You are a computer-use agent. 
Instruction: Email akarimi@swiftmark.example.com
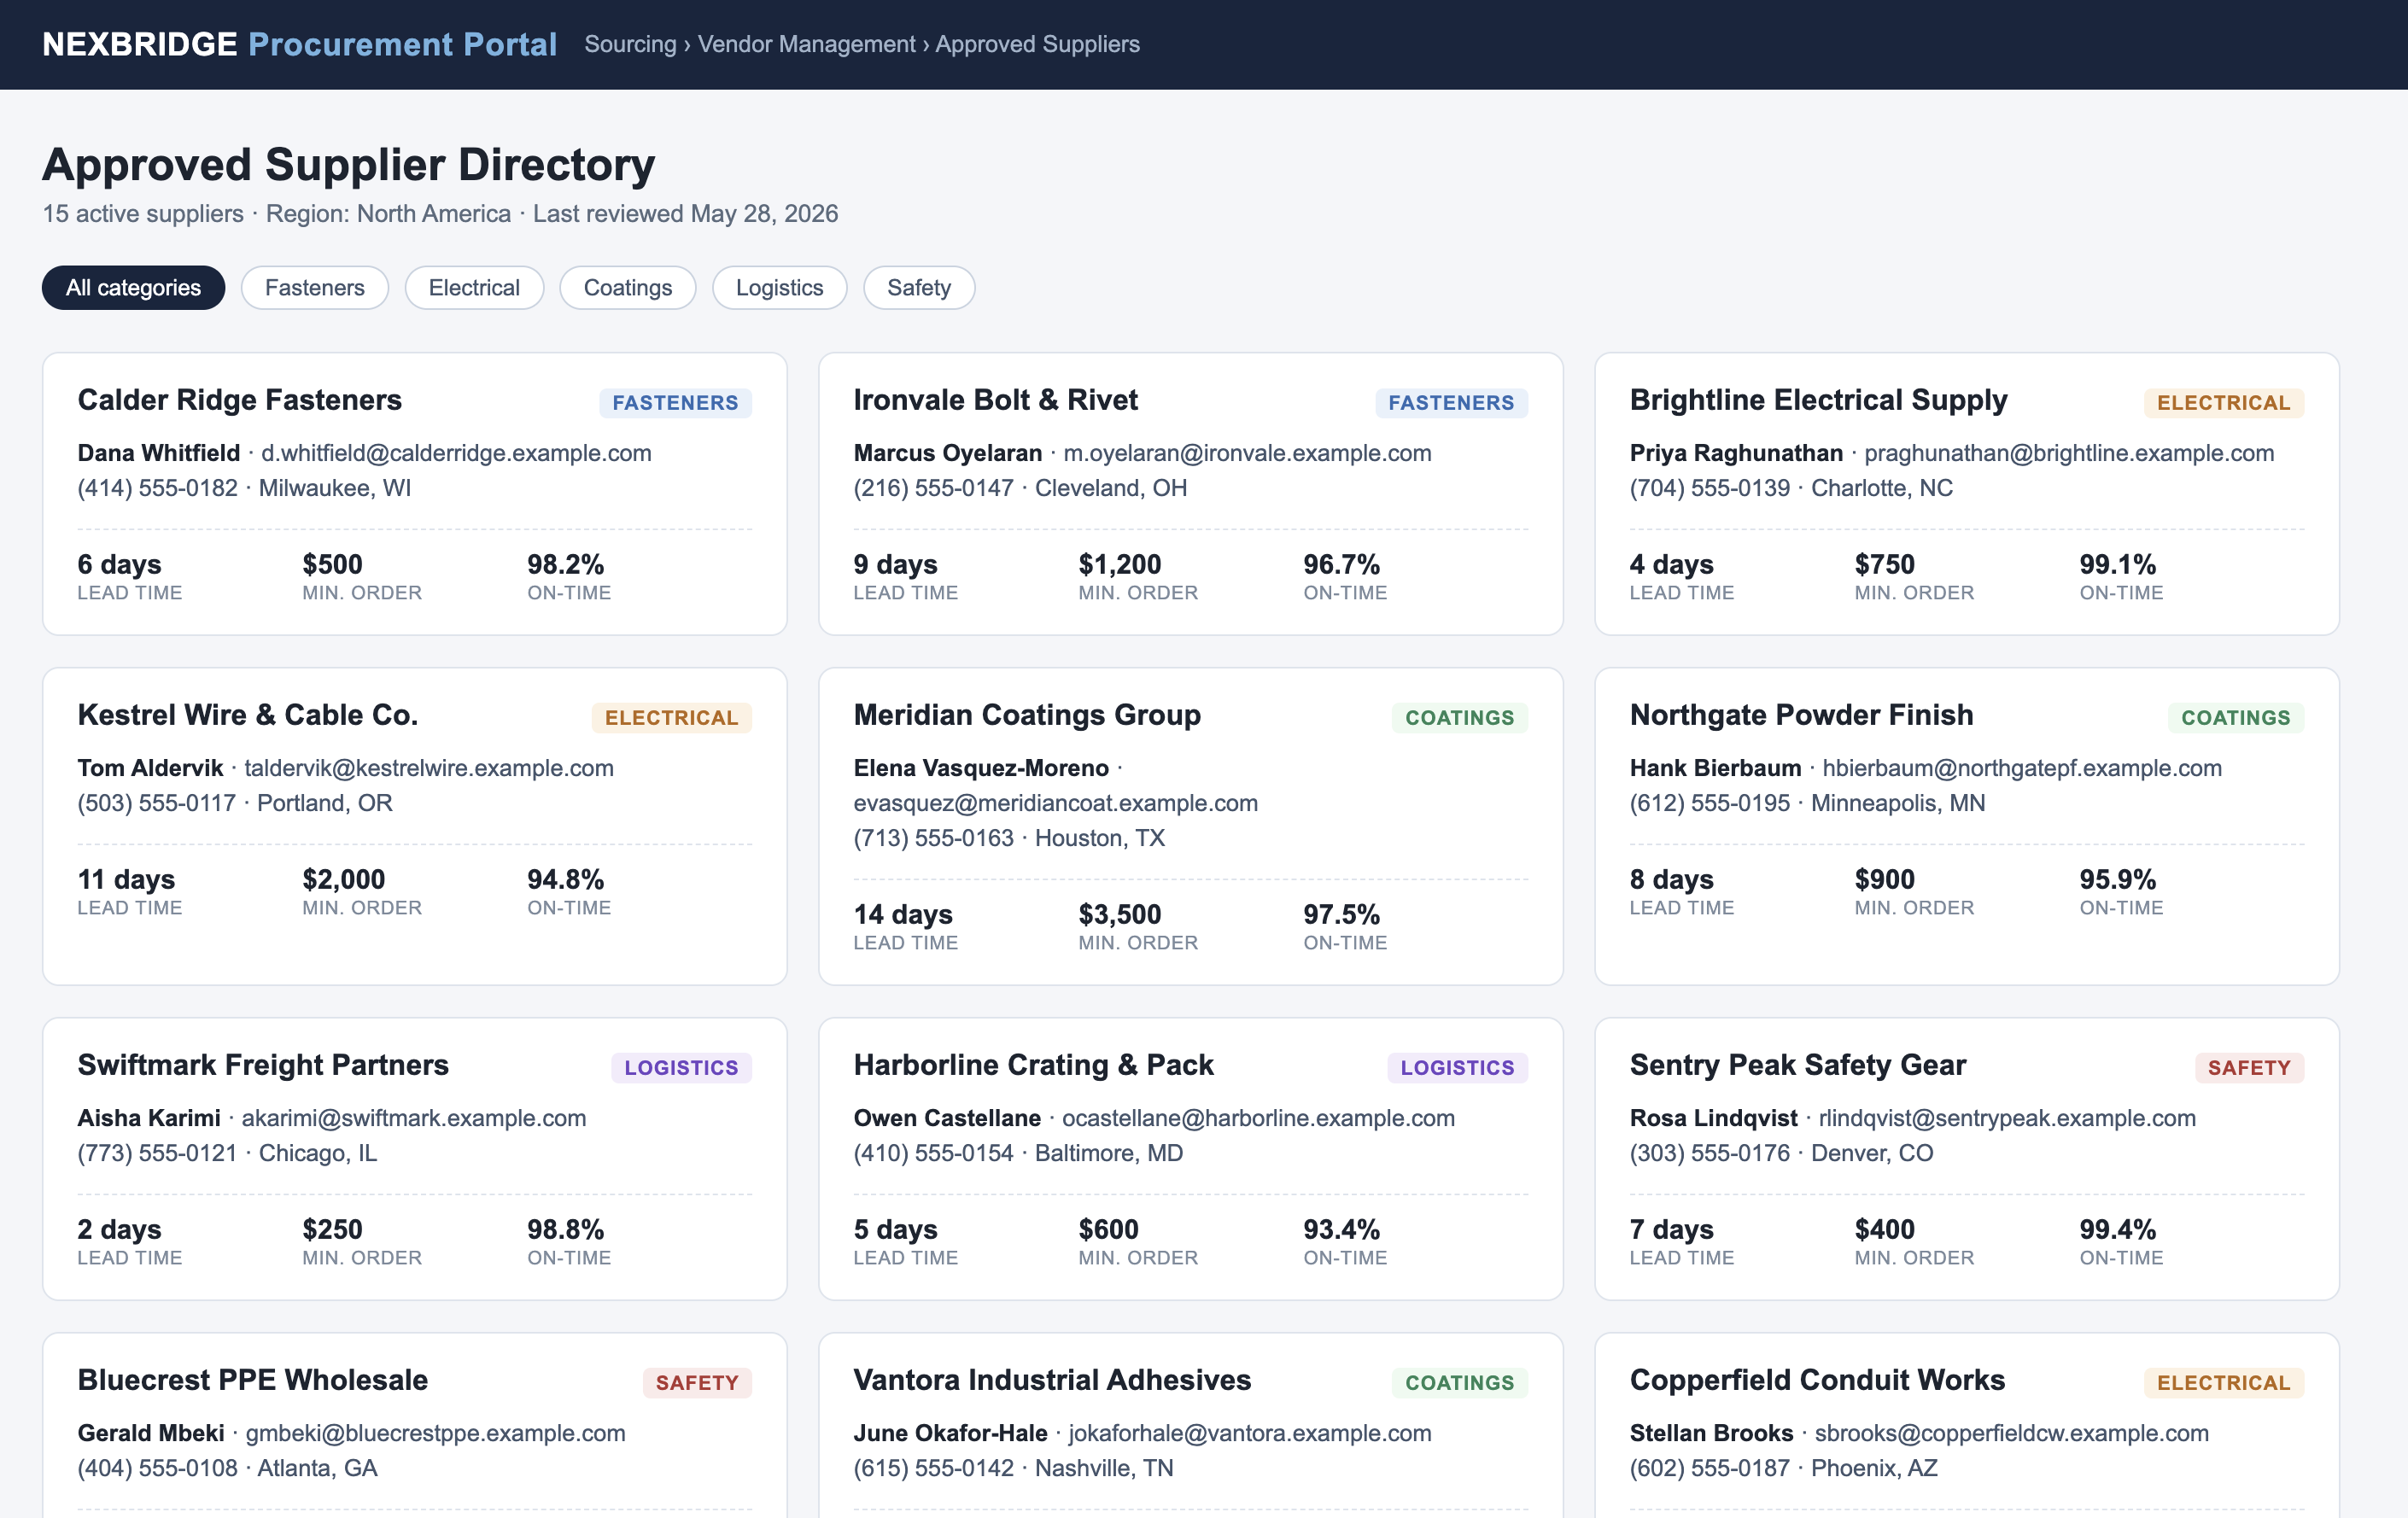tap(414, 1118)
